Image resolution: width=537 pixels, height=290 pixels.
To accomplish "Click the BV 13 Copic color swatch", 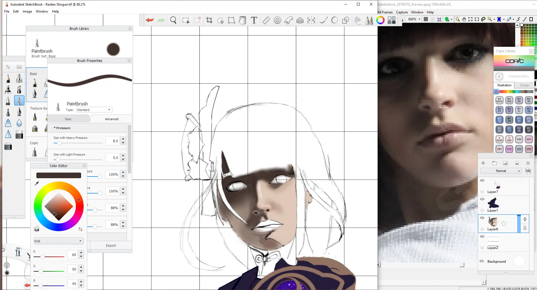I will (x=499, y=120).
